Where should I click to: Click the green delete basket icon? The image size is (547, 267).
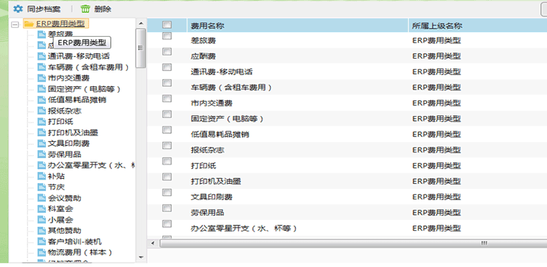[85, 9]
